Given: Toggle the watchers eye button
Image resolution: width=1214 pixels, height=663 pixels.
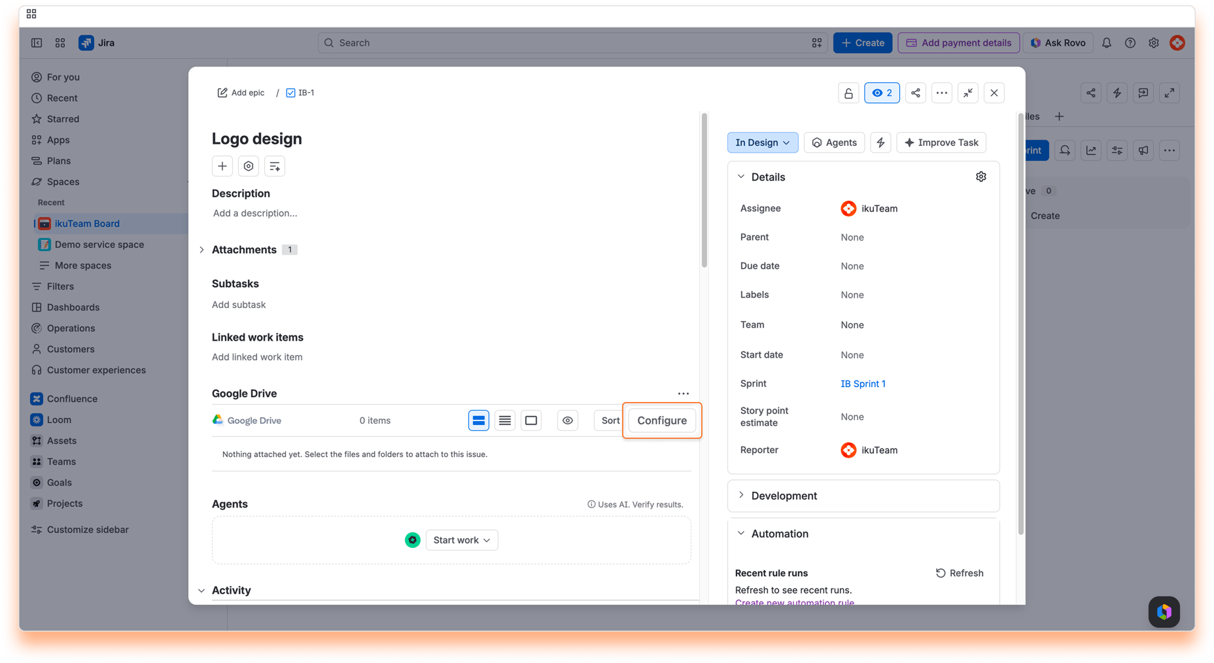Looking at the screenshot, I should point(882,93).
